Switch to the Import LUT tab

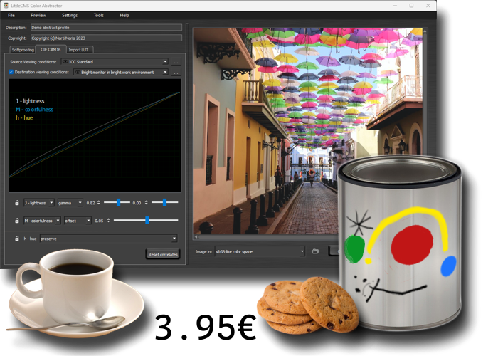(x=78, y=50)
